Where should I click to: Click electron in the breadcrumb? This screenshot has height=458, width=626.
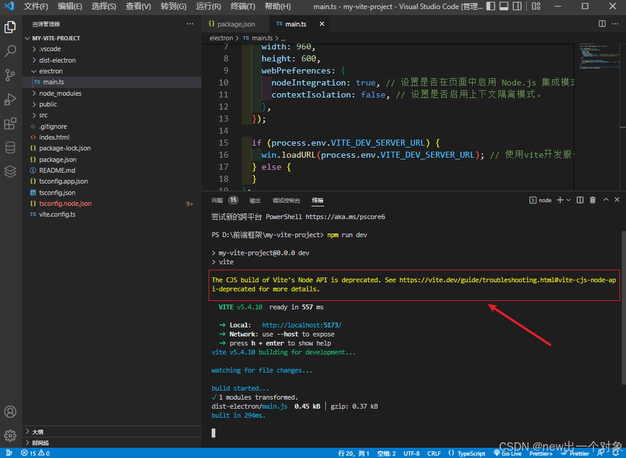(221, 38)
